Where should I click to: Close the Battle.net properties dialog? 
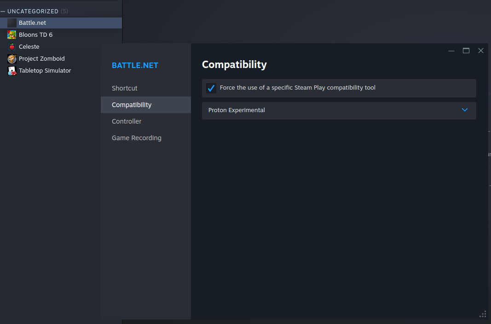pos(481,51)
